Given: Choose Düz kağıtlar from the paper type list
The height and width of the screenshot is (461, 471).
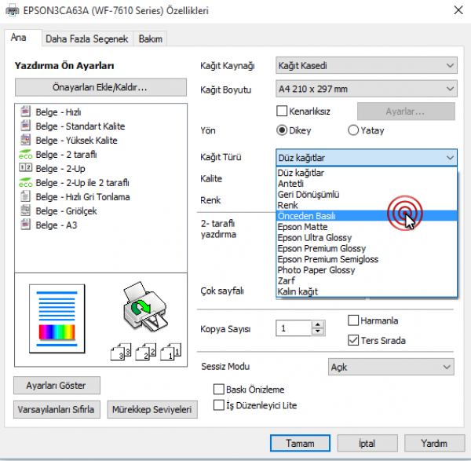Looking at the screenshot, I should tap(367, 173).
